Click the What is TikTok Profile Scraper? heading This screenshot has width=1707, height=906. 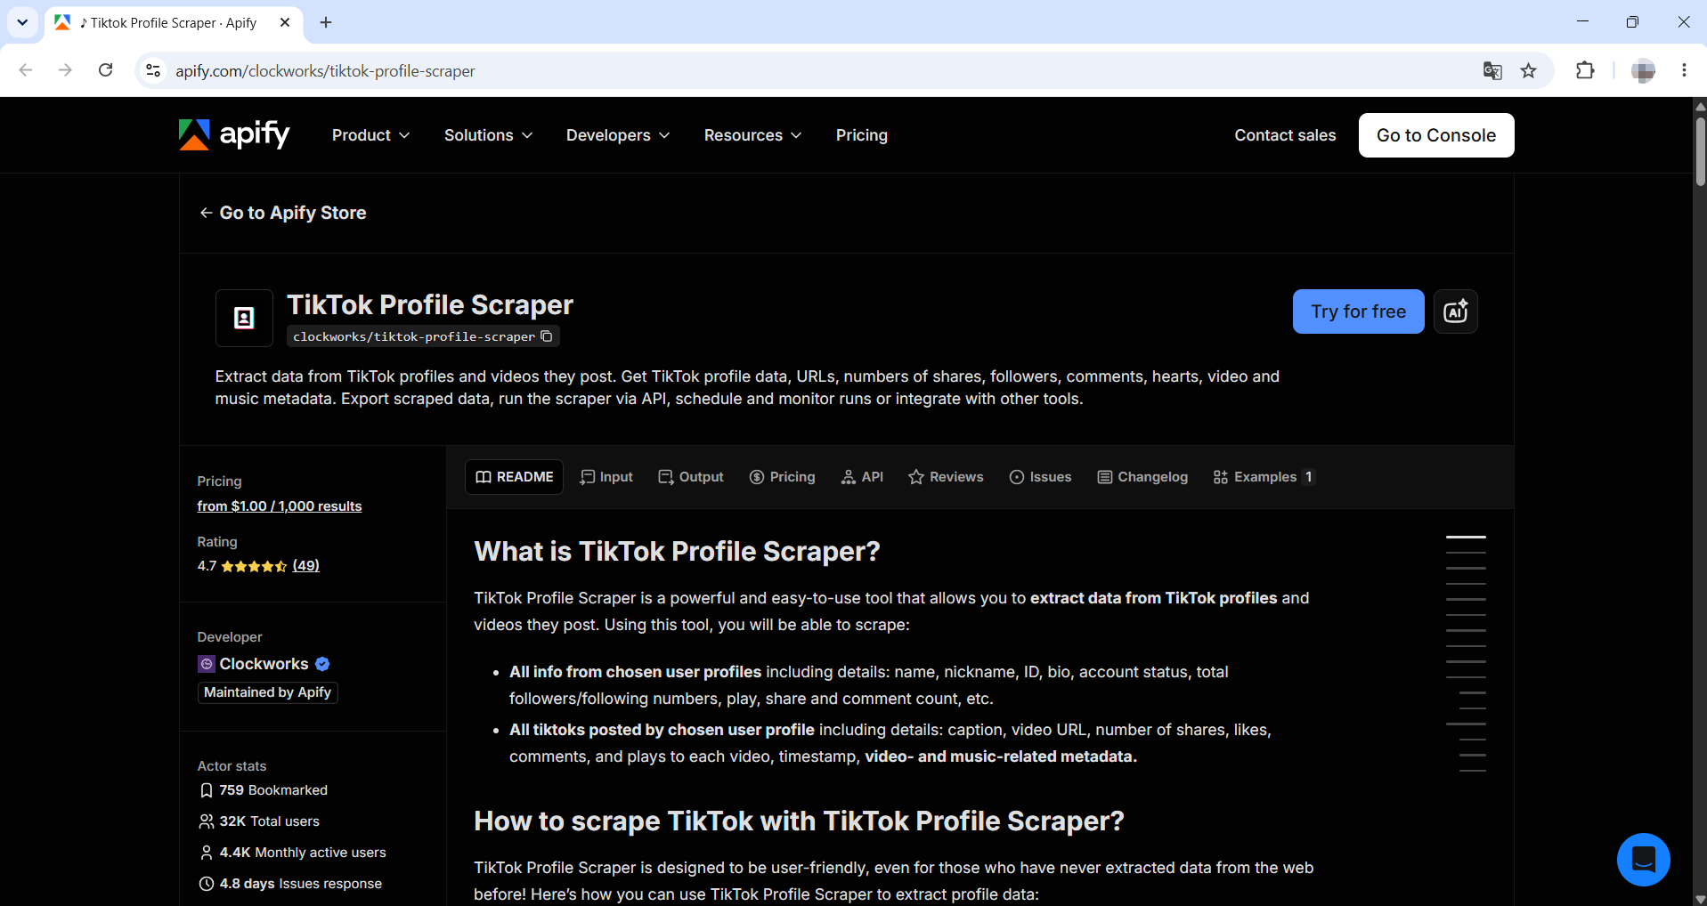[x=677, y=552]
